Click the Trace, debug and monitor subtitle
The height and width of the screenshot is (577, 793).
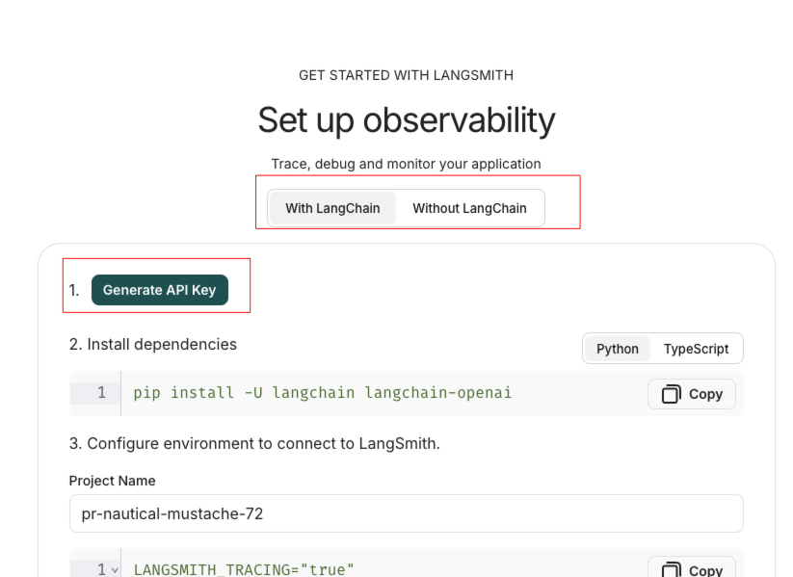(x=406, y=164)
